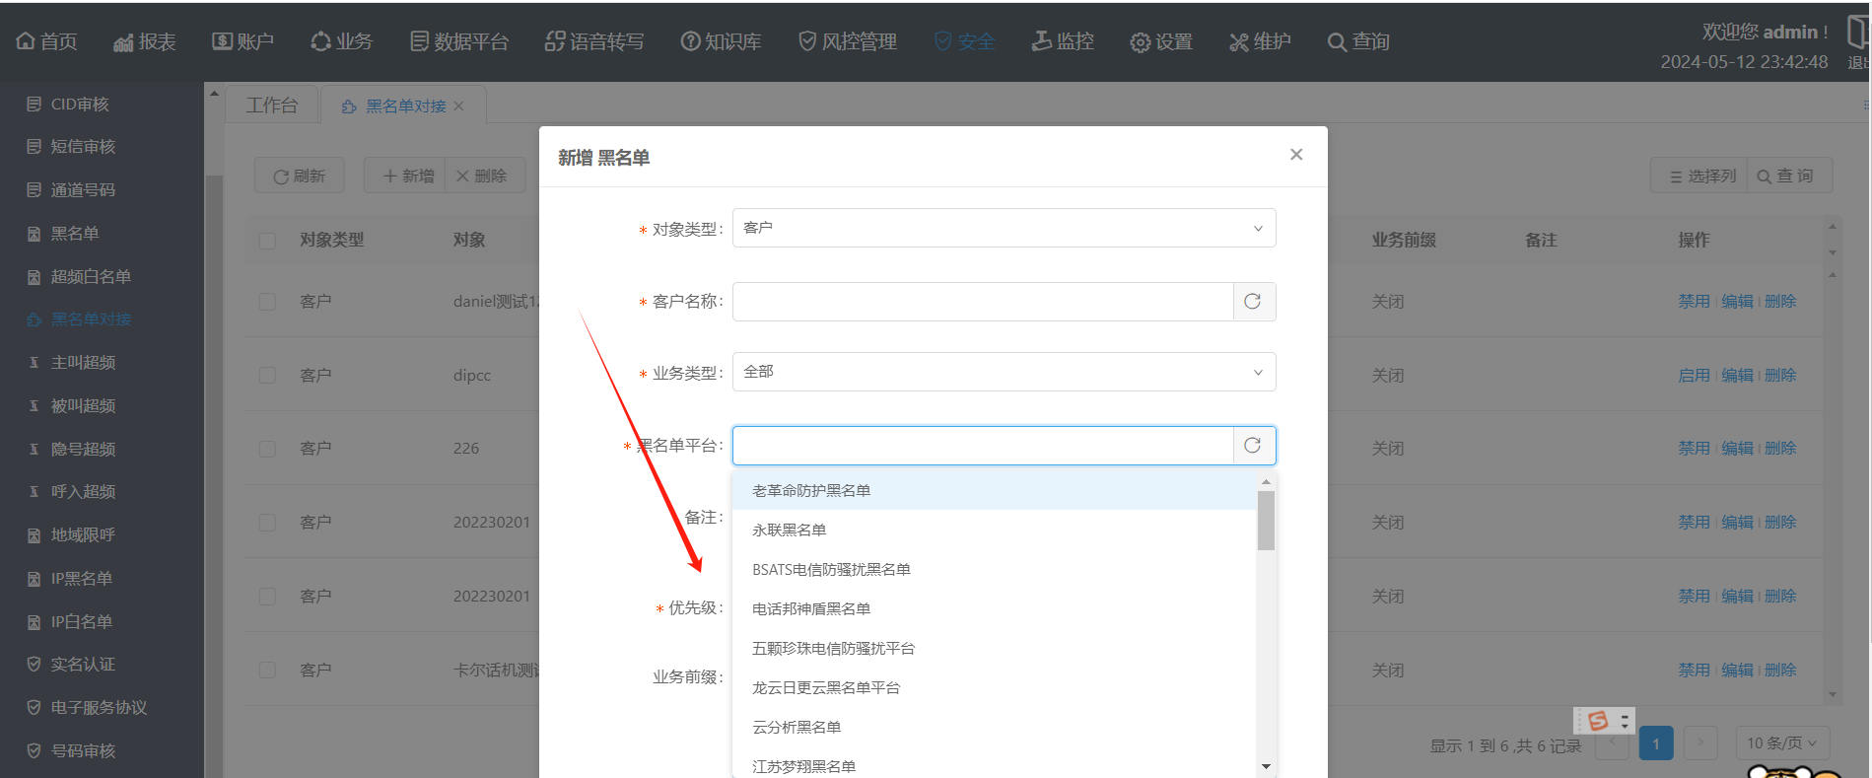Open 语音转写 in top navigation
Screen dimensions: 1872x778
point(594,41)
